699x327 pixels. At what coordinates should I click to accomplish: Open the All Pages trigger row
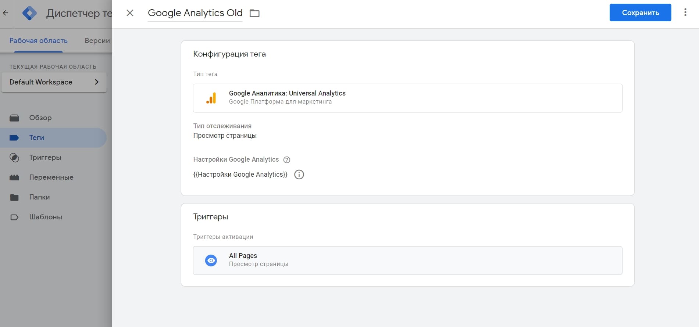[x=407, y=260]
